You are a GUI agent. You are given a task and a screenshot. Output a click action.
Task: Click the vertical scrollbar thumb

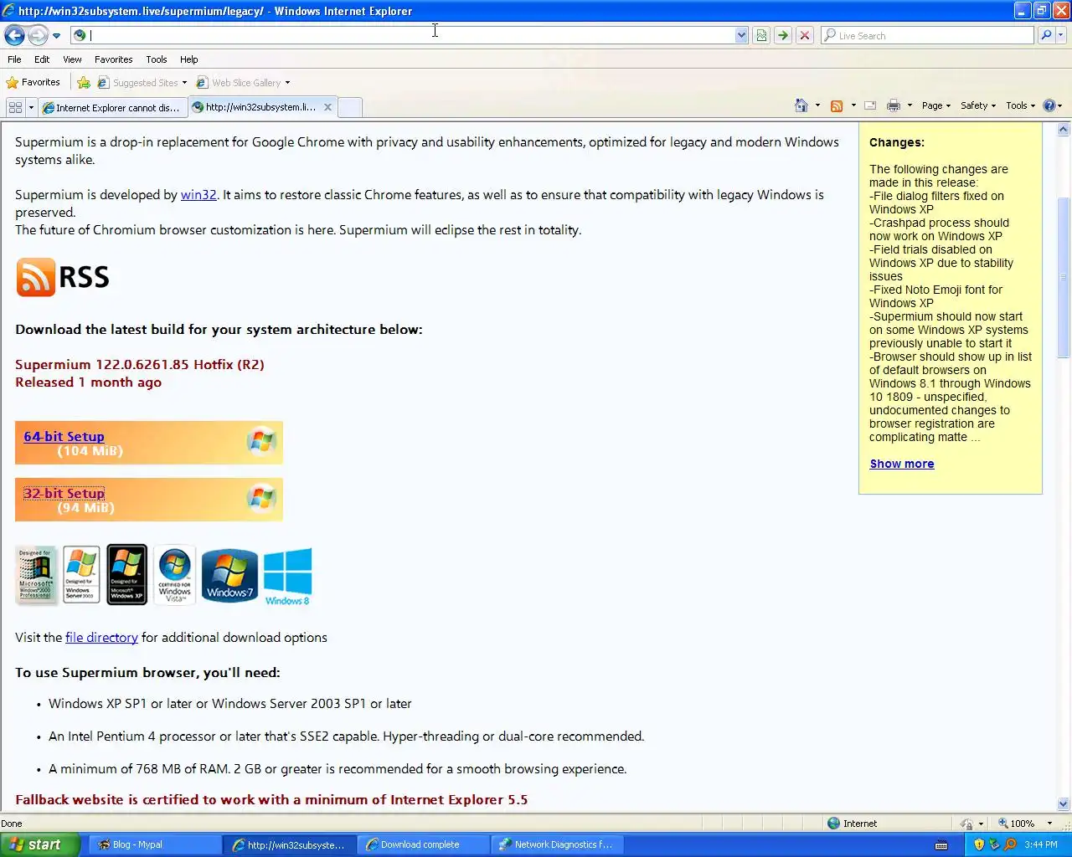point(1064,277)
